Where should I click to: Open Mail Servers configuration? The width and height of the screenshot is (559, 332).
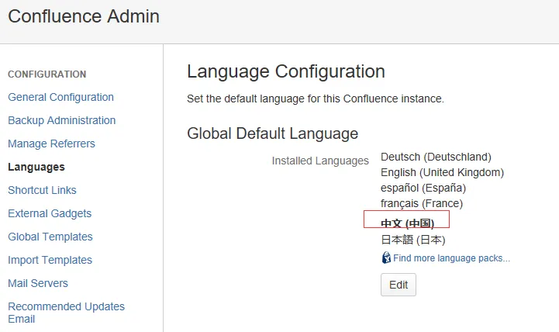pyautogui.click(x=38, y=283)
